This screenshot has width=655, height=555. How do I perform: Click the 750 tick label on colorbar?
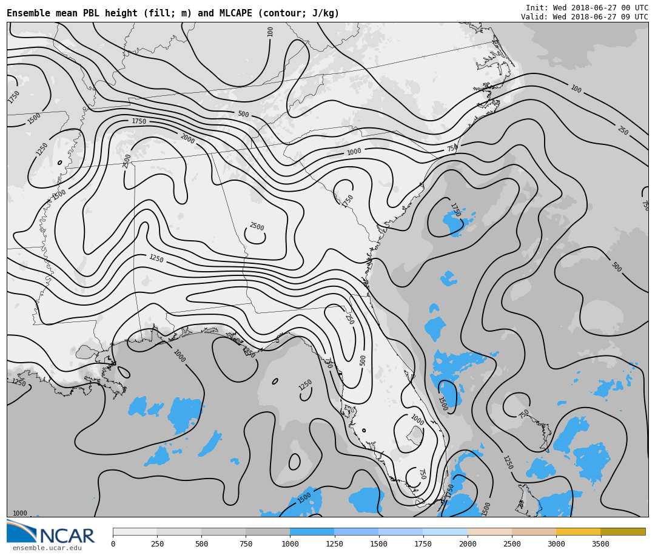[246, 544]
